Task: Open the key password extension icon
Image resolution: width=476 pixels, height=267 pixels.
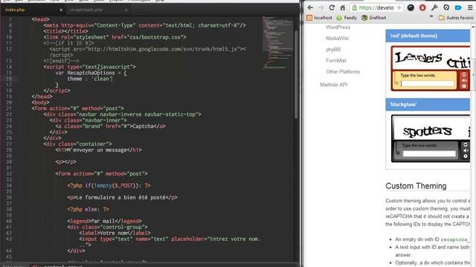Action: (434, 8)
